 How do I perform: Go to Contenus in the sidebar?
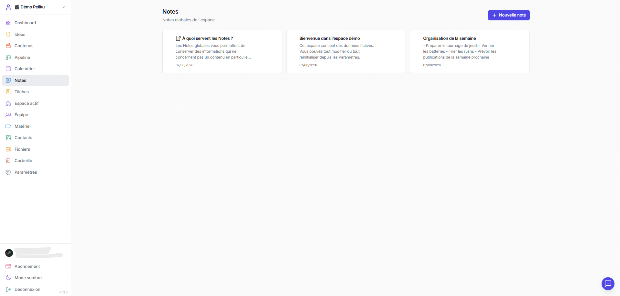tap(35, 46)
